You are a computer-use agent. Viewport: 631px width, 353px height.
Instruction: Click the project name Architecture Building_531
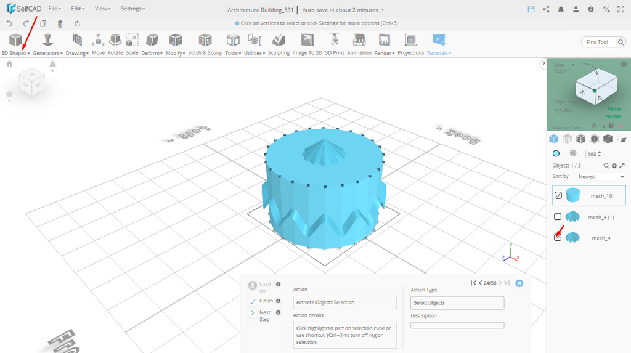261,10
